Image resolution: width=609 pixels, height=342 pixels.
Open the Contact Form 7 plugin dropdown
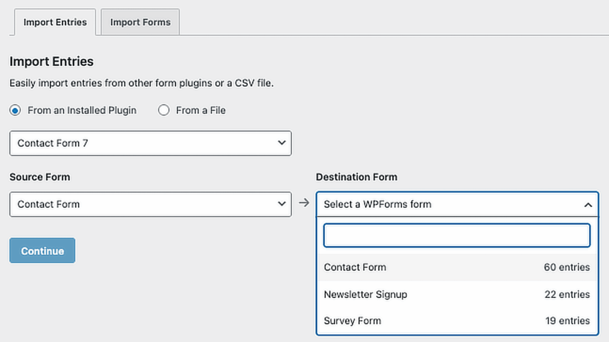point(150,143)
